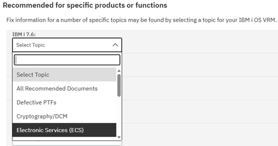Viewport: 278px width, 146px height.
Task: Focus the topic search text field
Action: 67,60
